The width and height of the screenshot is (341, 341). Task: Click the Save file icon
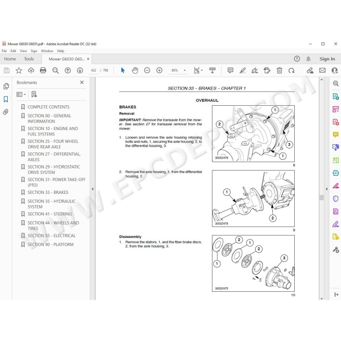coord(6,70)
